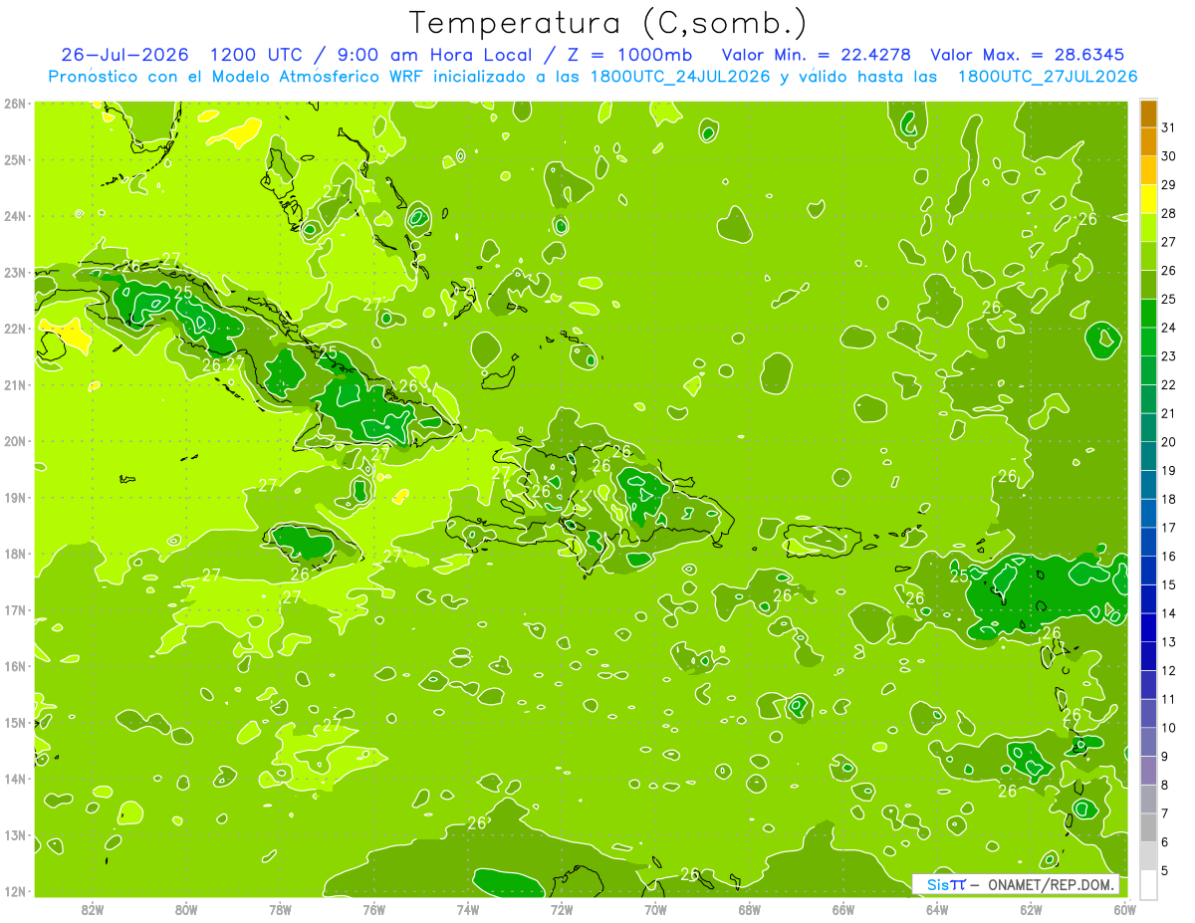Click the dark green color scale segment between 23 and 24
This screenshot has width=1195, height=923.
pyautogui.click(x=1148, y=342)
